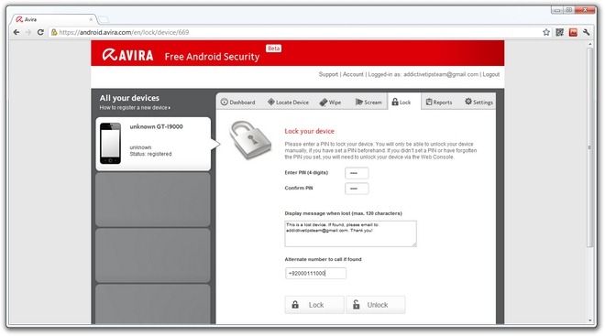Click the Lock button
The width and height of the screenshot is (605, 336).
tap(314, 305)
